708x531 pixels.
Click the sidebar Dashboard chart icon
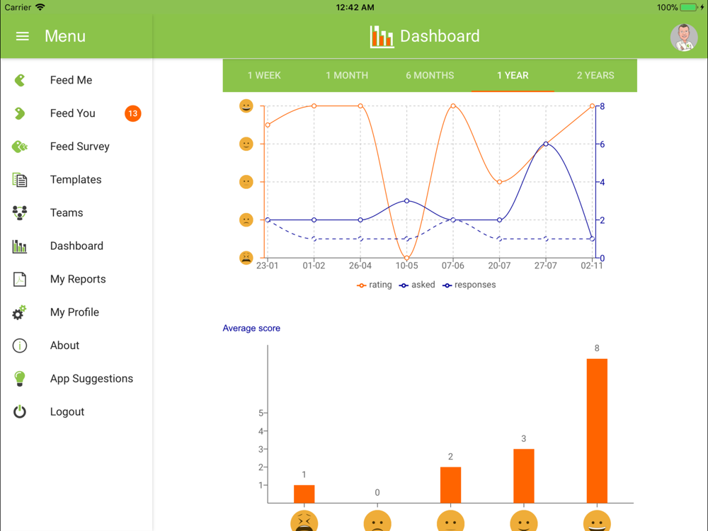tap(19, 246)
